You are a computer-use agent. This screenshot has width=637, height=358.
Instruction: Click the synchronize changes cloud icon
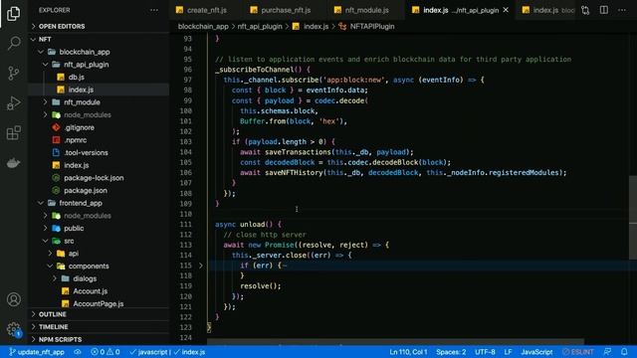pos(78,352)
